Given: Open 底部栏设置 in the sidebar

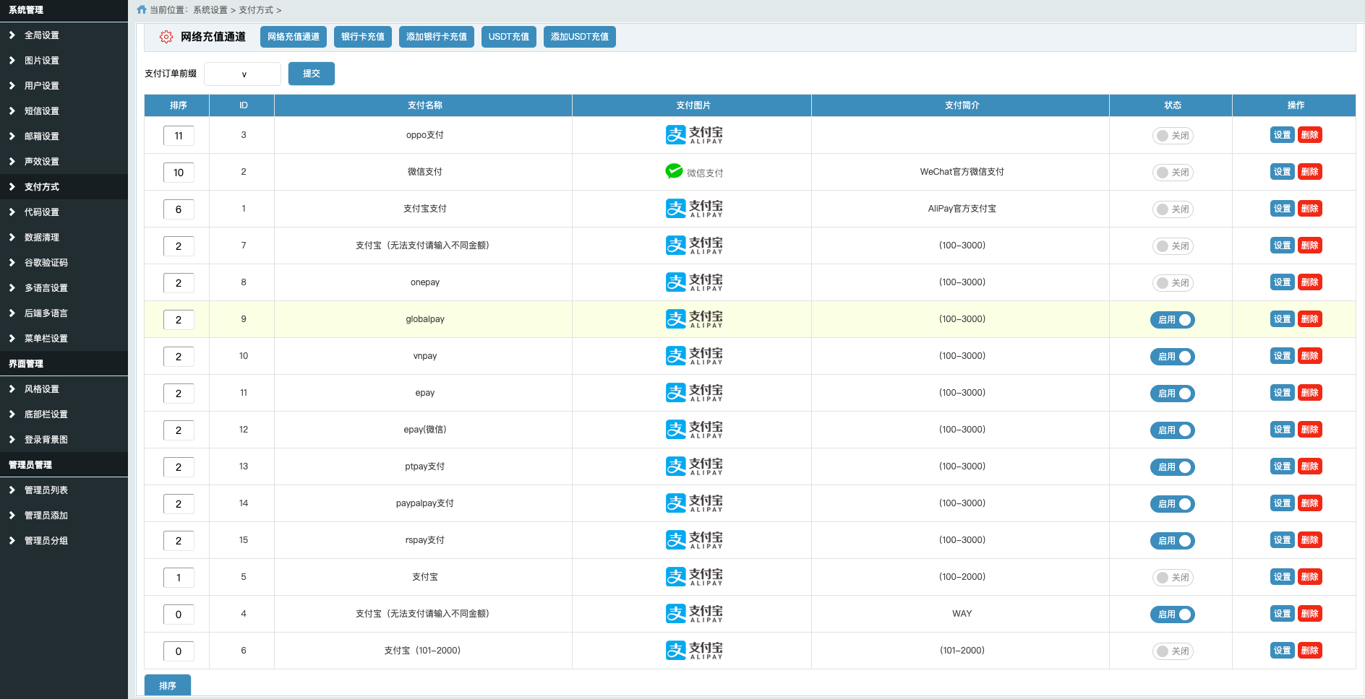Looking at the screenshot, I should (64, 414).
